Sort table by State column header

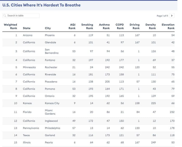27,28
